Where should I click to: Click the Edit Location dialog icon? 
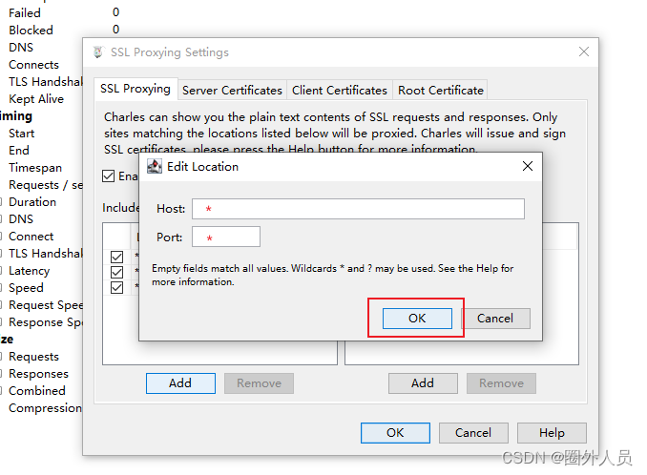[155, 167]
